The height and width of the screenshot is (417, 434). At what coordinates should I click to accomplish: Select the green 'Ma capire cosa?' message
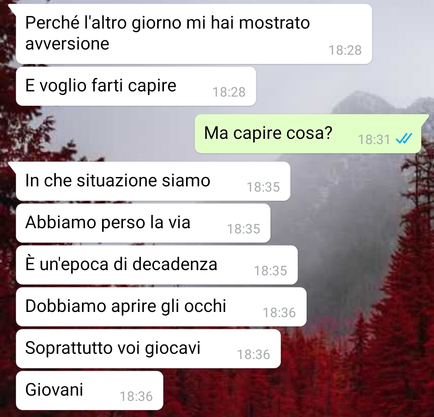coord(308,134)
